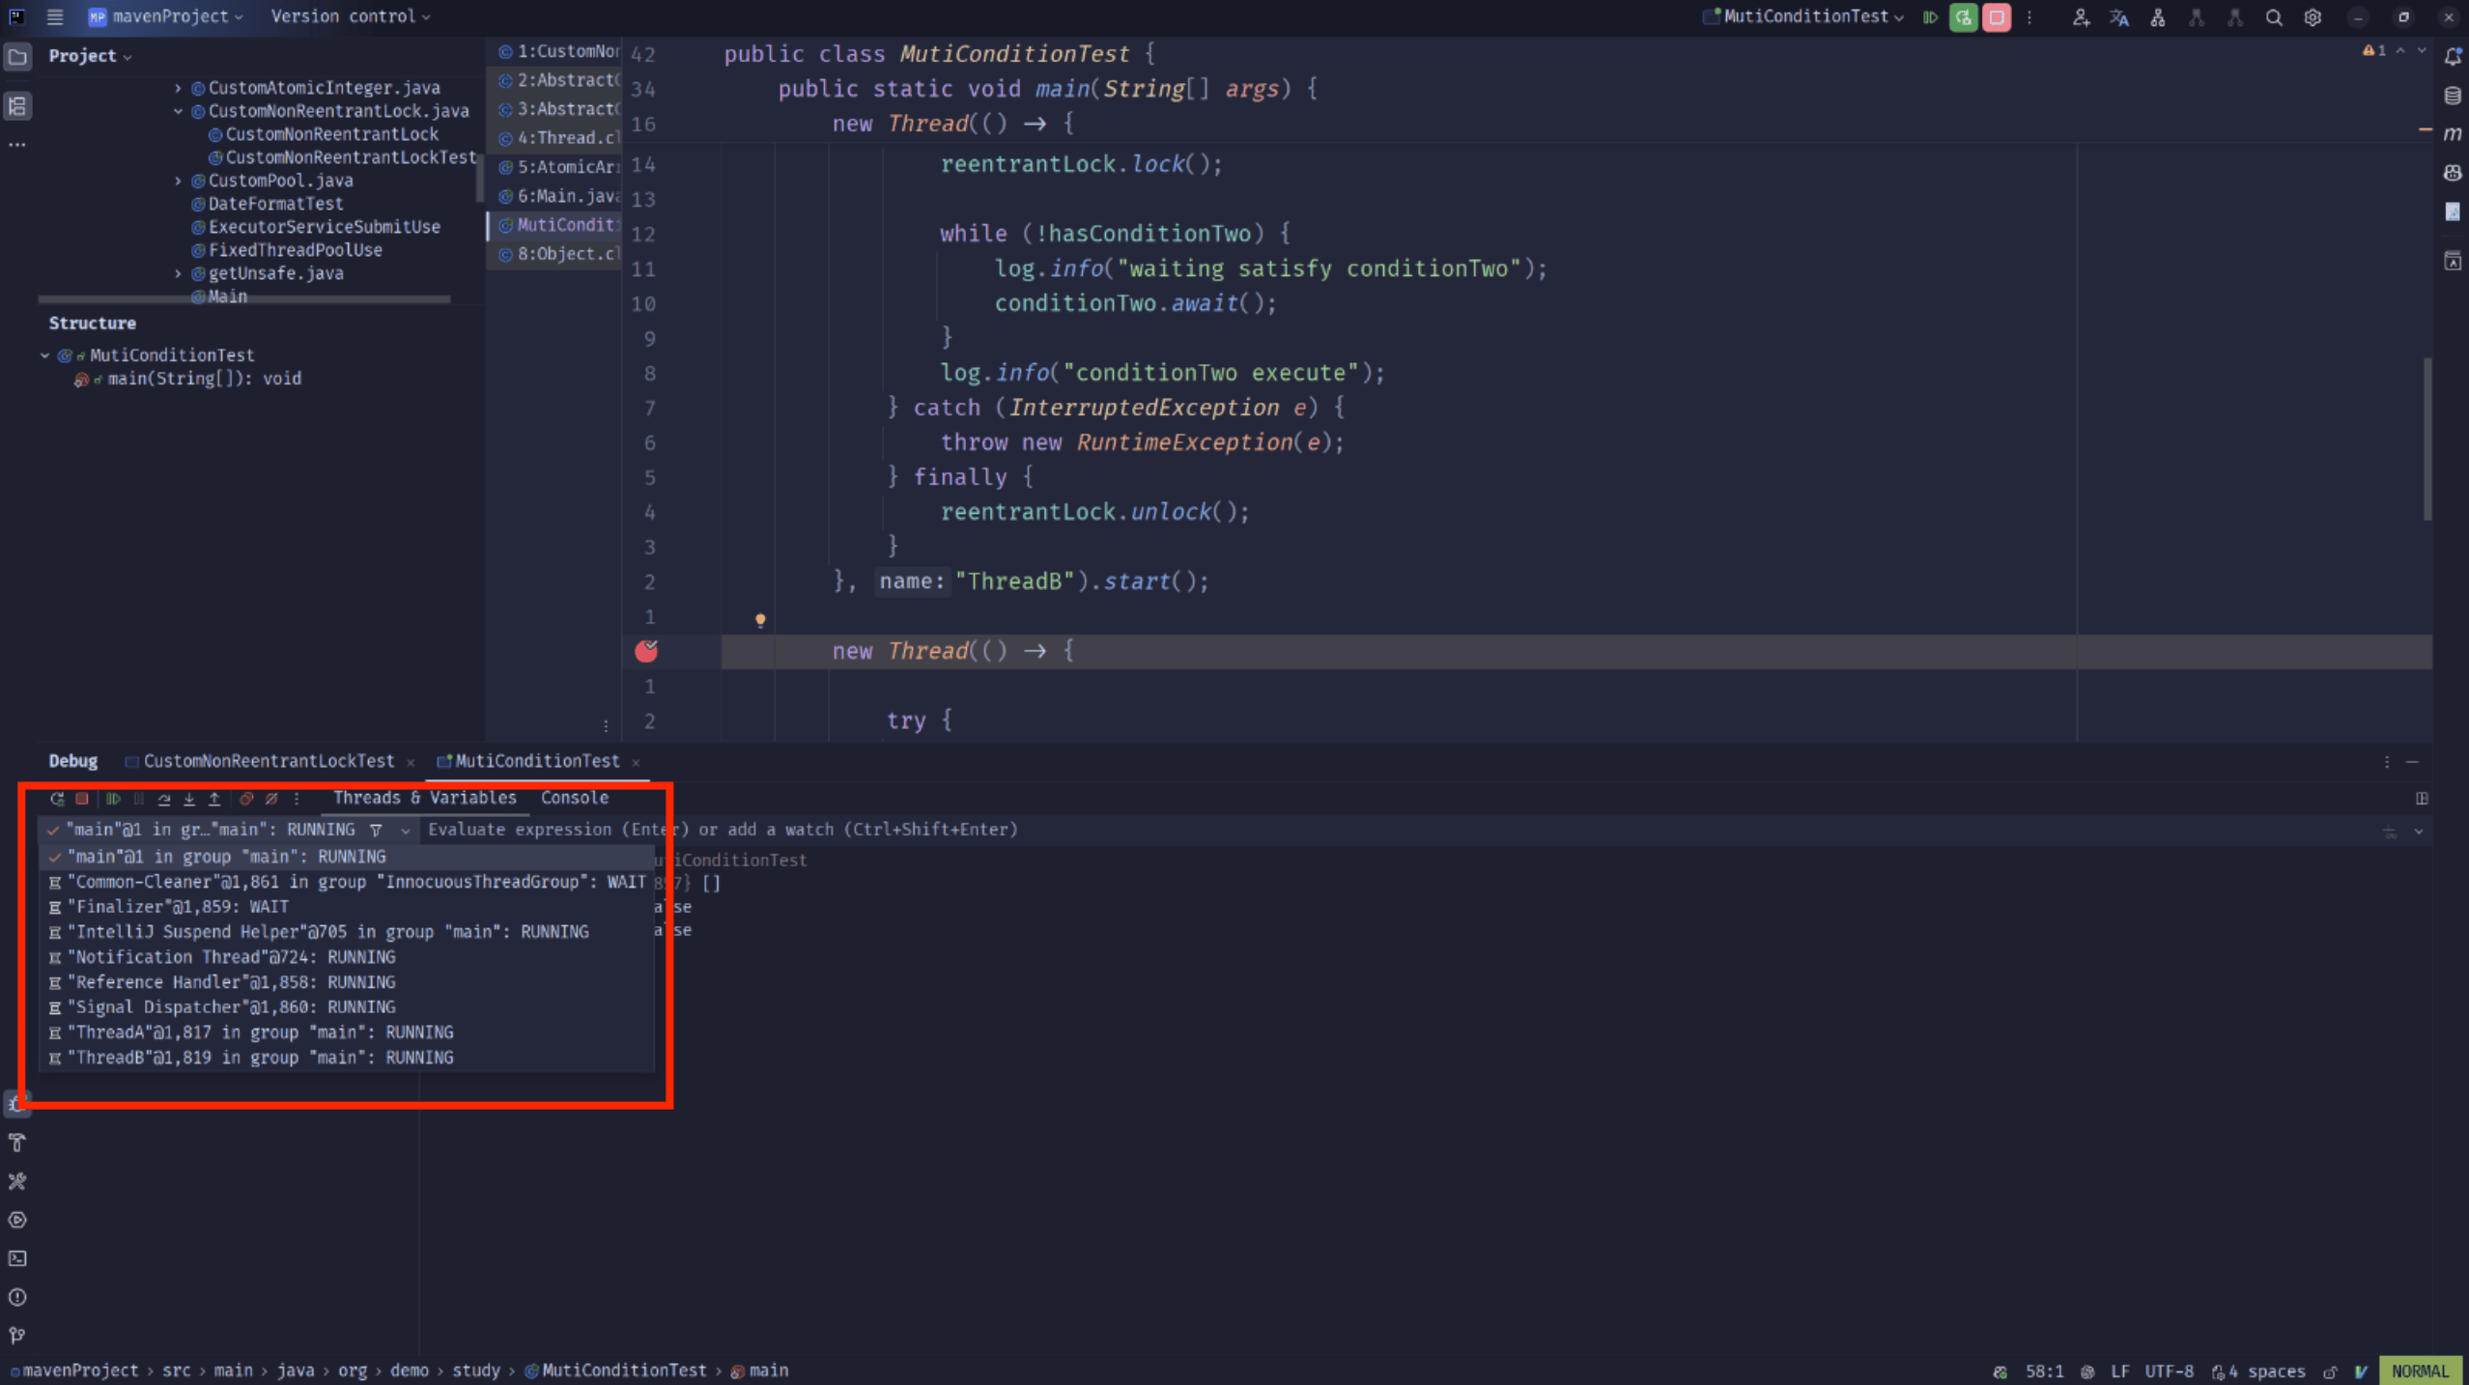Collapse CustomNonReentrantLock.java tree node

pos(178,111)
